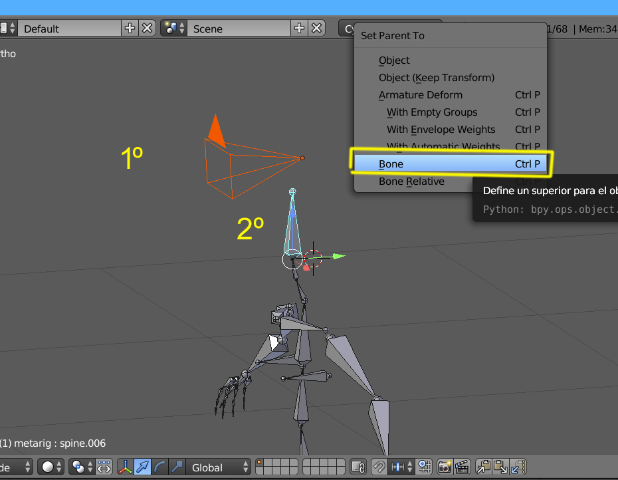This screenshot has width=618, height=480.
Task: Add a new scene next to Scene
Action: coord(299,29)
